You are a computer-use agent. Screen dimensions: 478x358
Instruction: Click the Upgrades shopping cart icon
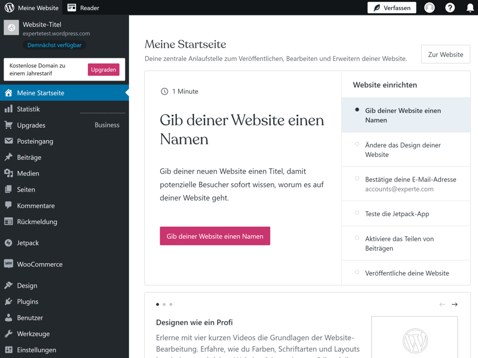(8, 125)
